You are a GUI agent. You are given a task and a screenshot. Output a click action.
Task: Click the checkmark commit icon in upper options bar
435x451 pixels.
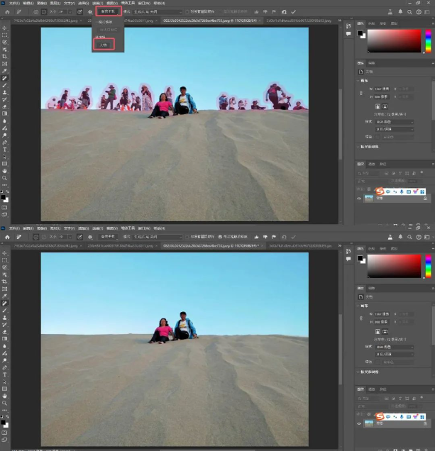tap(293, 12)
